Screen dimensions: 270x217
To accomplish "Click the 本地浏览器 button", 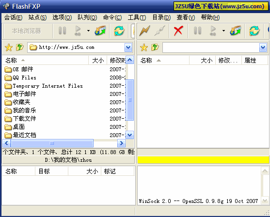I will point(26,31).
